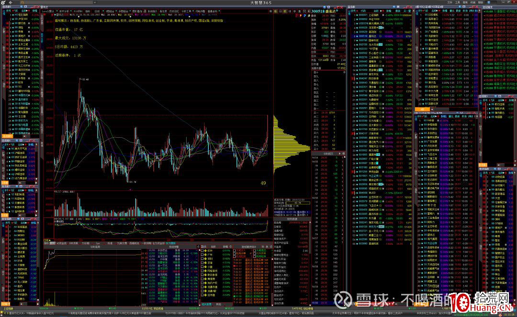
Task: Select the DDE决策 indicator tab
Action: click(x=74, y=243)
